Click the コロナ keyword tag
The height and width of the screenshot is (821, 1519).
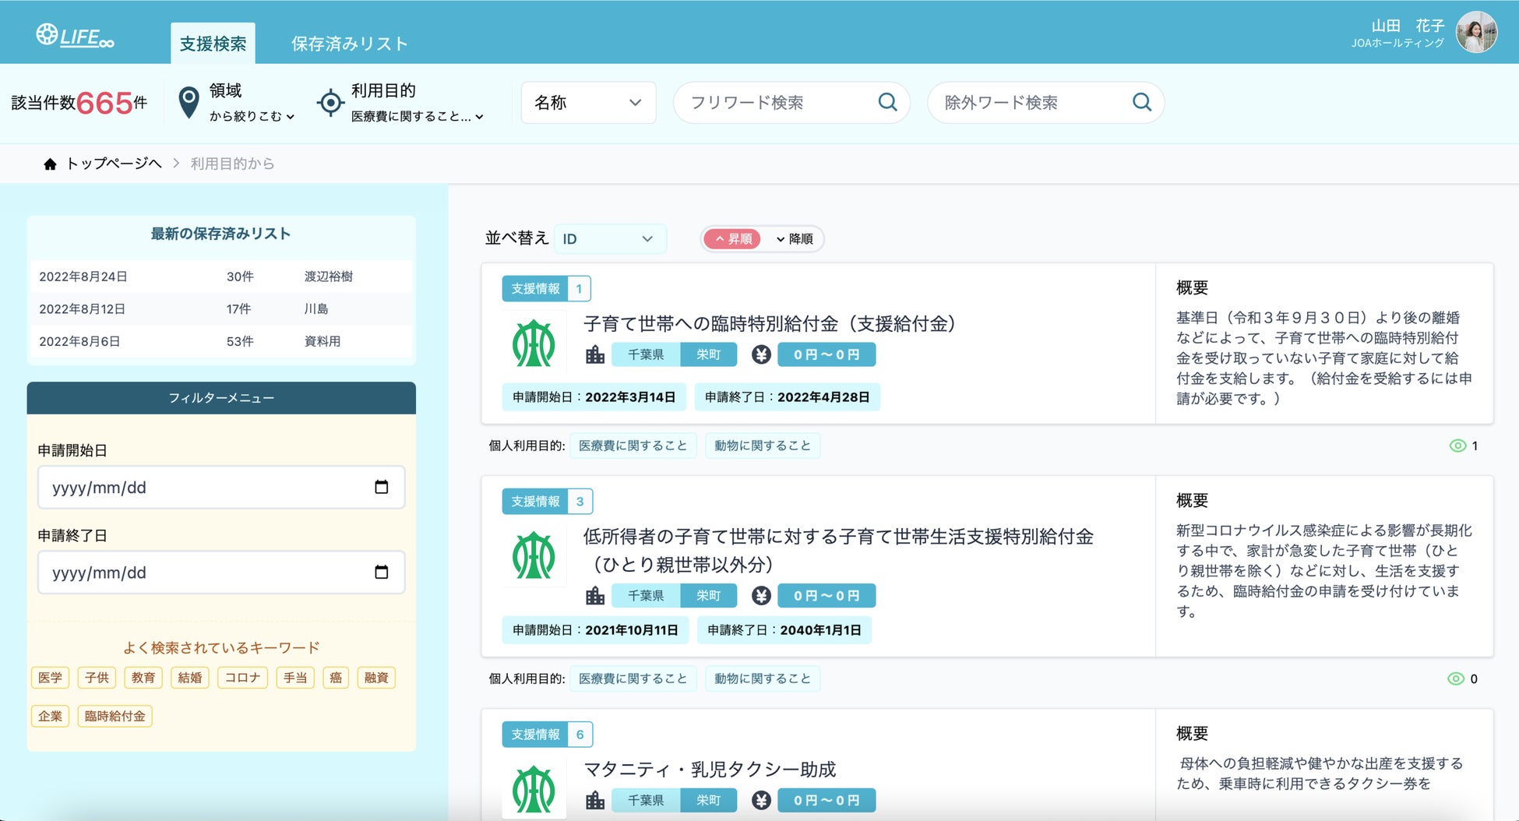[x=242, y=678]
